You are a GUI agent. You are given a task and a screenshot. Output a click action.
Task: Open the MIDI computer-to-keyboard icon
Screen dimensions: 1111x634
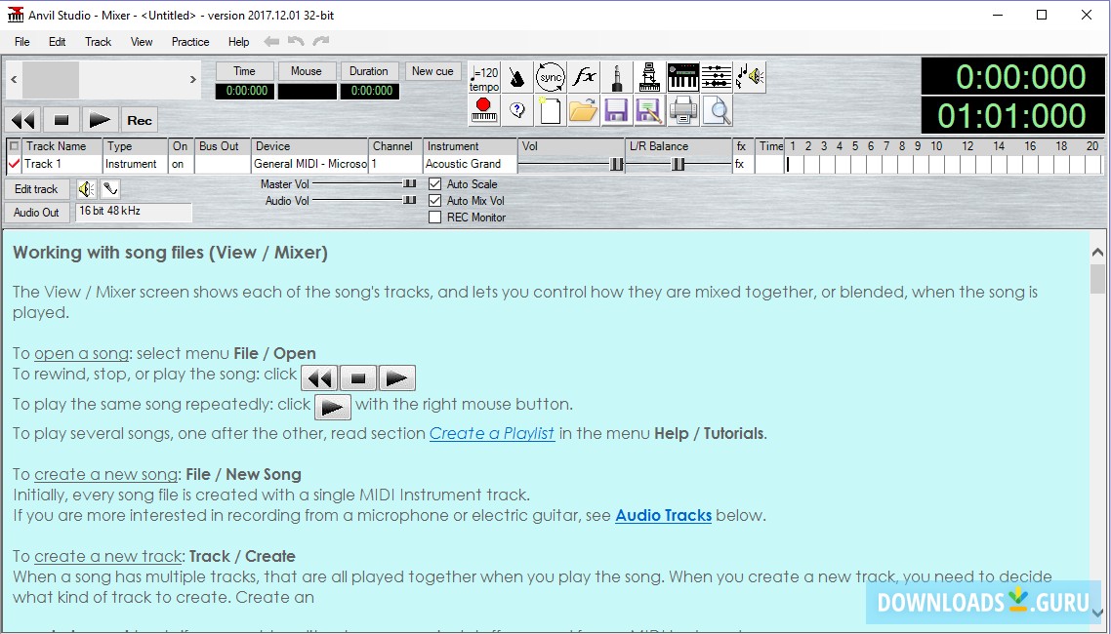(650, 77)
